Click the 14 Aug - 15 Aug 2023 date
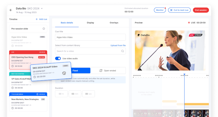Viewport: 218px width, 117px height. point(26,13)
